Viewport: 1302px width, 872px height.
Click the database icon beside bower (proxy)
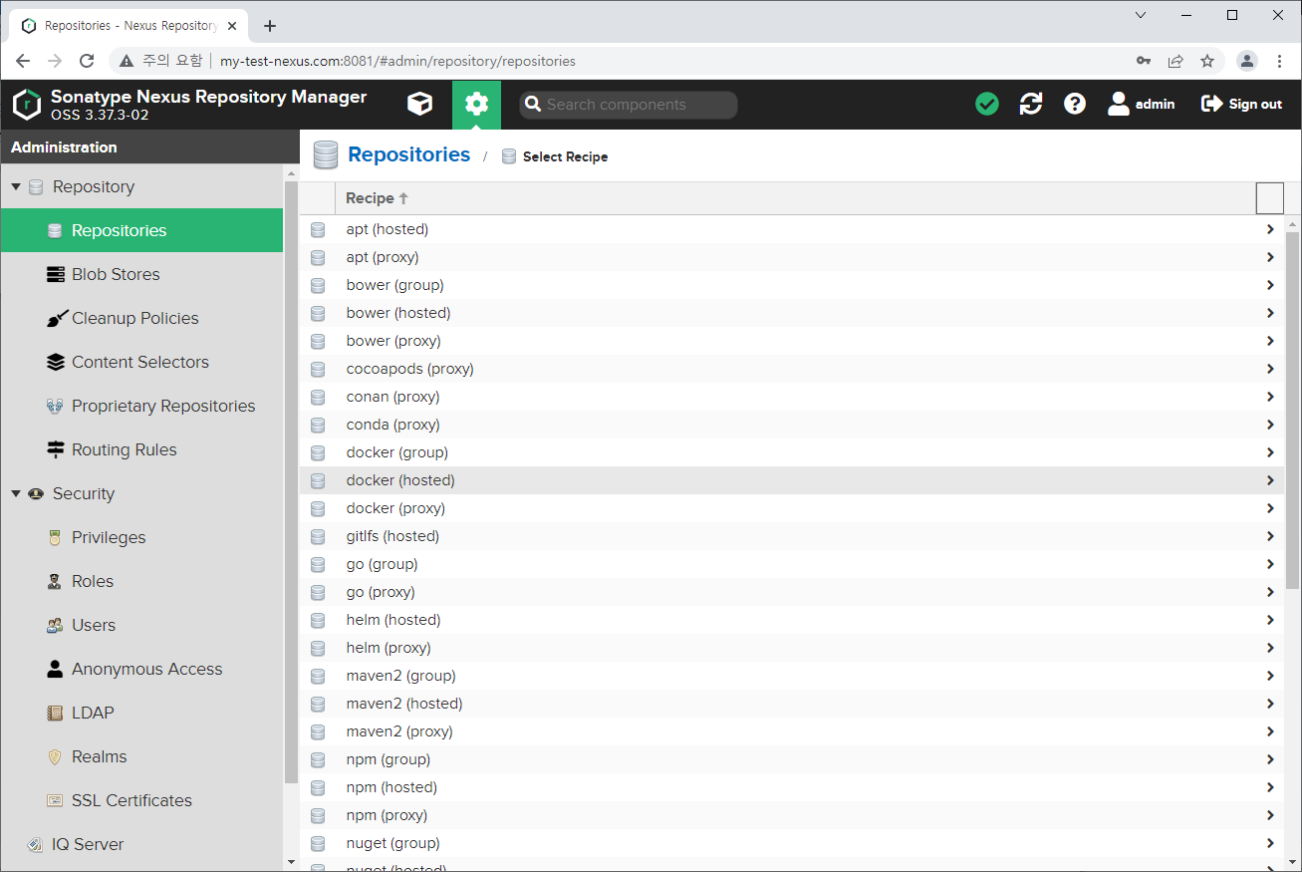[318, 341]
